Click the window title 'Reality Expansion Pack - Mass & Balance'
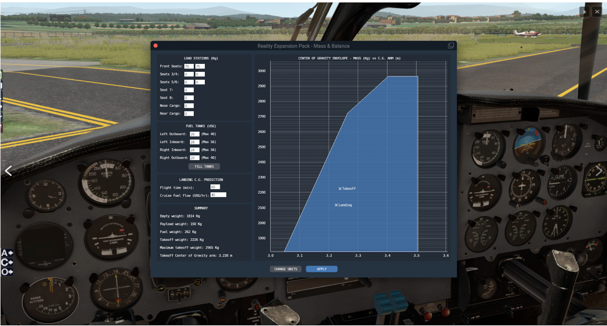The height and width of the screenshot is (326, 607). (x=303, y=46)
